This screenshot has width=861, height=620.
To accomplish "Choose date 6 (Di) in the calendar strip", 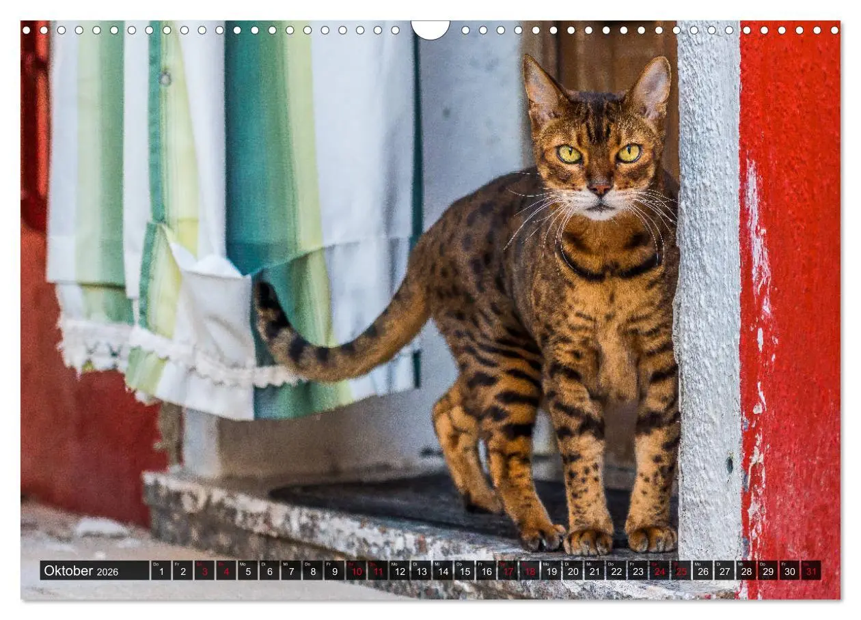I will [x=269, y=571].
